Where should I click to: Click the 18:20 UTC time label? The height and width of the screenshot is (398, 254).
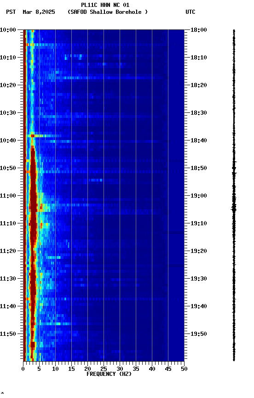point(199,85)
